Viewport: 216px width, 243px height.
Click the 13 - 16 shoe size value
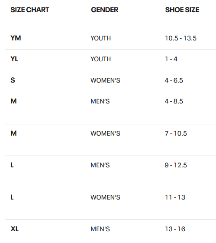175,229
